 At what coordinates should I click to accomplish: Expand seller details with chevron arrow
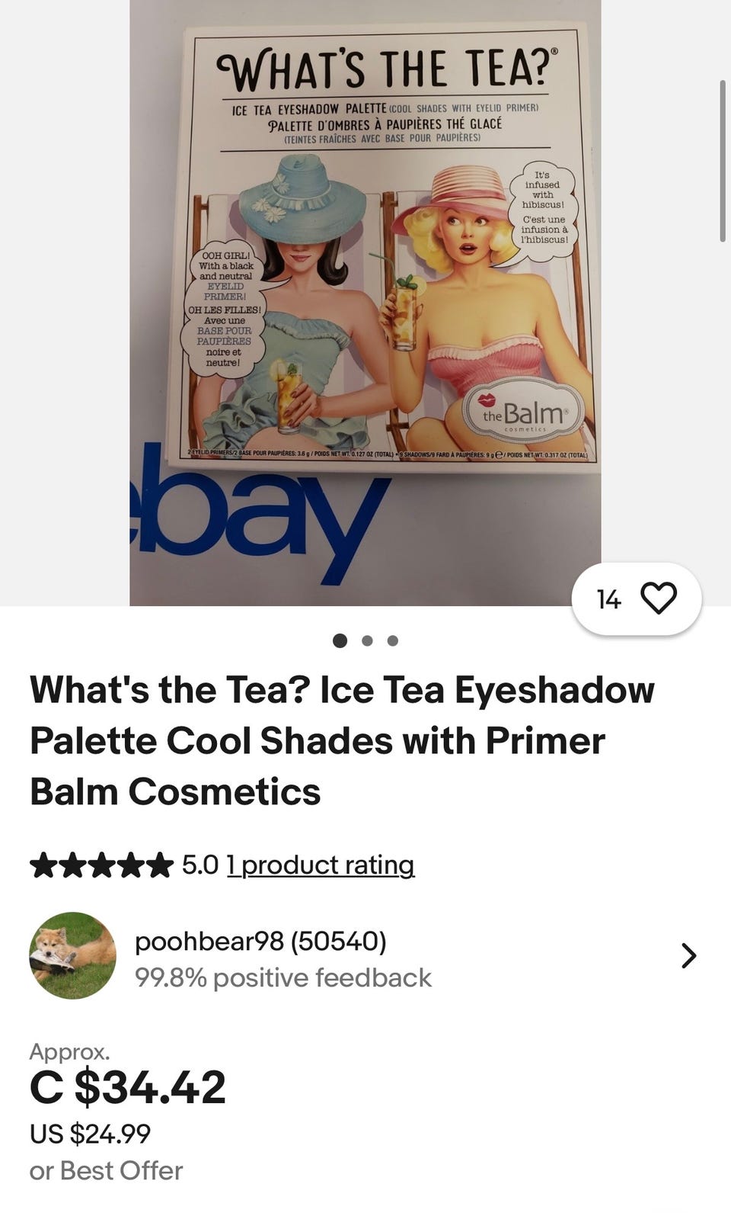[688, 955]
